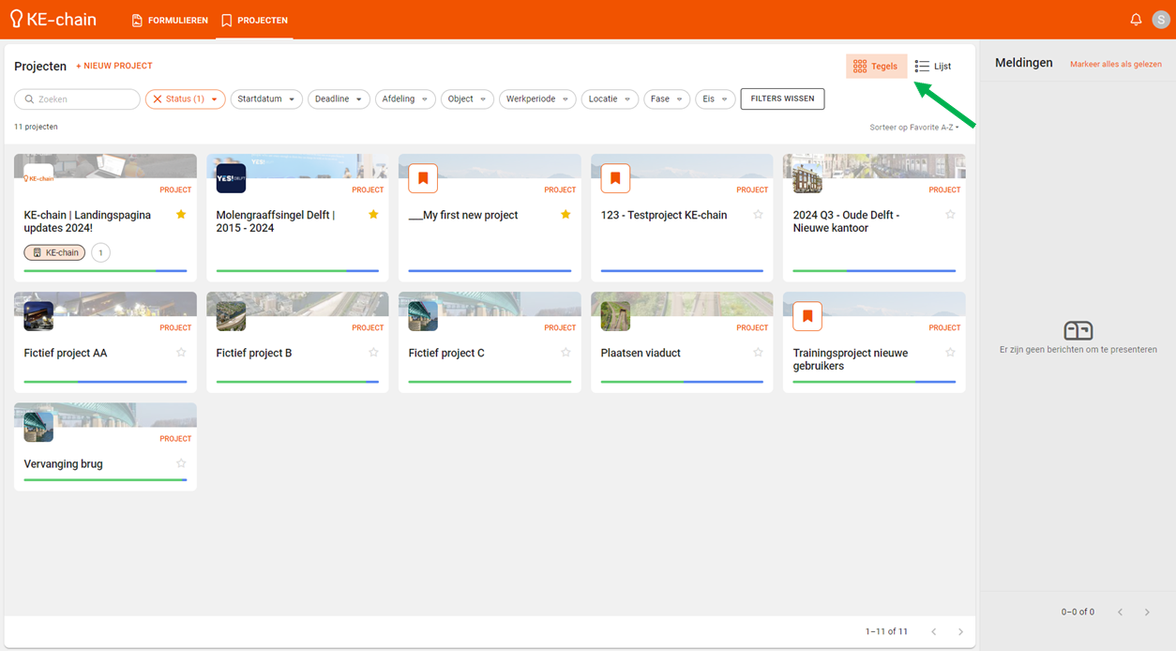Unfavorite KE-chain Landingspagina updates project star
Viewport: 1176px width, 651px height.
(181, 215)
